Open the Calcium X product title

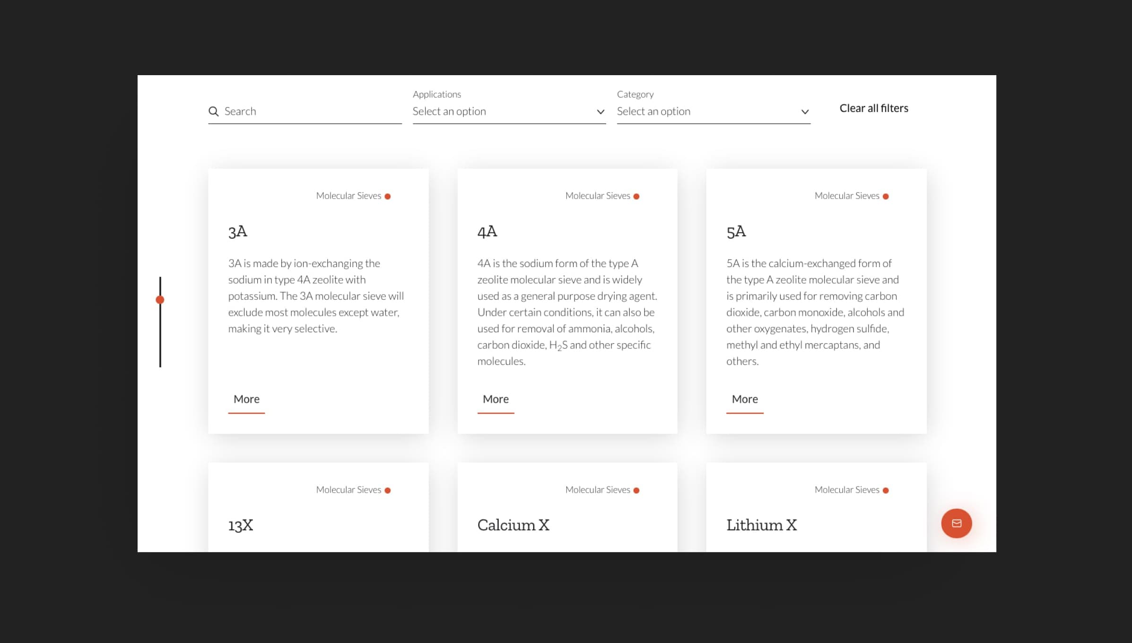[513, 525]
